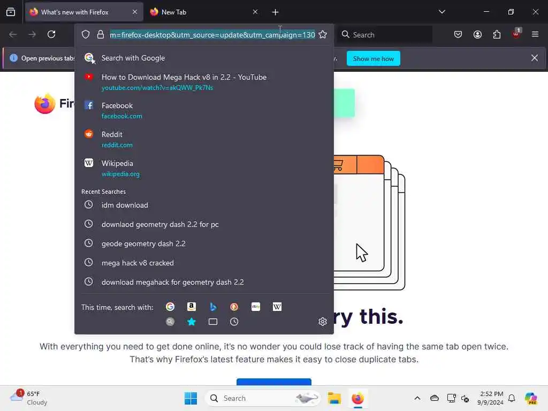Search this time with Wikipedia icon
This screenshot has width=548, height=411.
pyautogui.click(x=277, y=307)
